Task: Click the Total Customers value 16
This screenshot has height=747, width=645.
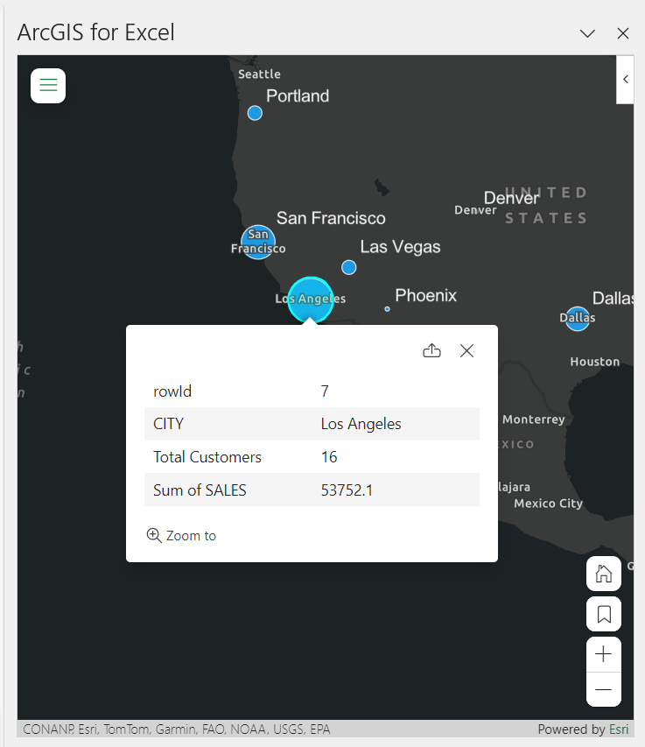Action: pos(329,457)
